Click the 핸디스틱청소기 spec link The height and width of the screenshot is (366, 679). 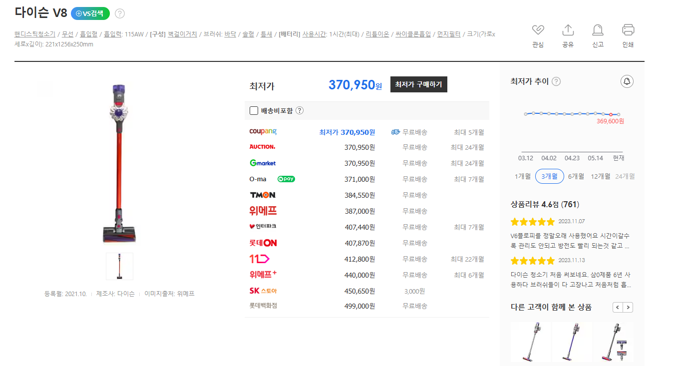[x=35, y=34]
